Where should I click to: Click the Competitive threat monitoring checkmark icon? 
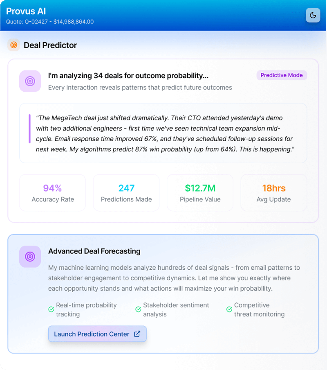click(x=229, y=309)
